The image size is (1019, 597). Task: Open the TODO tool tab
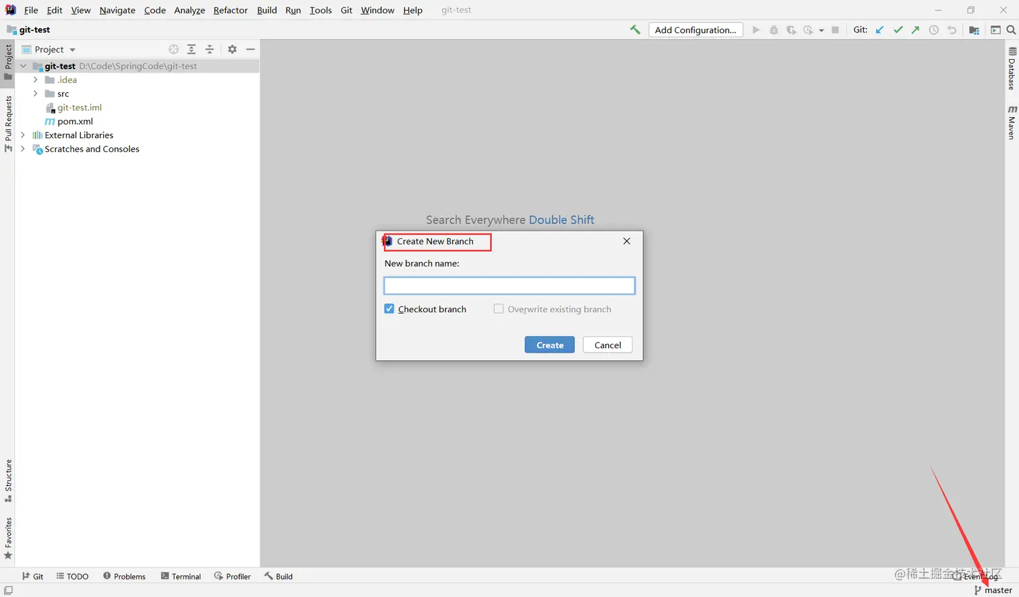[x=72, y=576]
